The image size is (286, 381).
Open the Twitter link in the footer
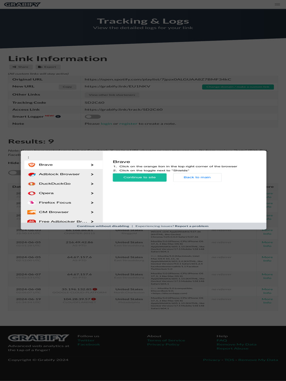tap(86, 340)
